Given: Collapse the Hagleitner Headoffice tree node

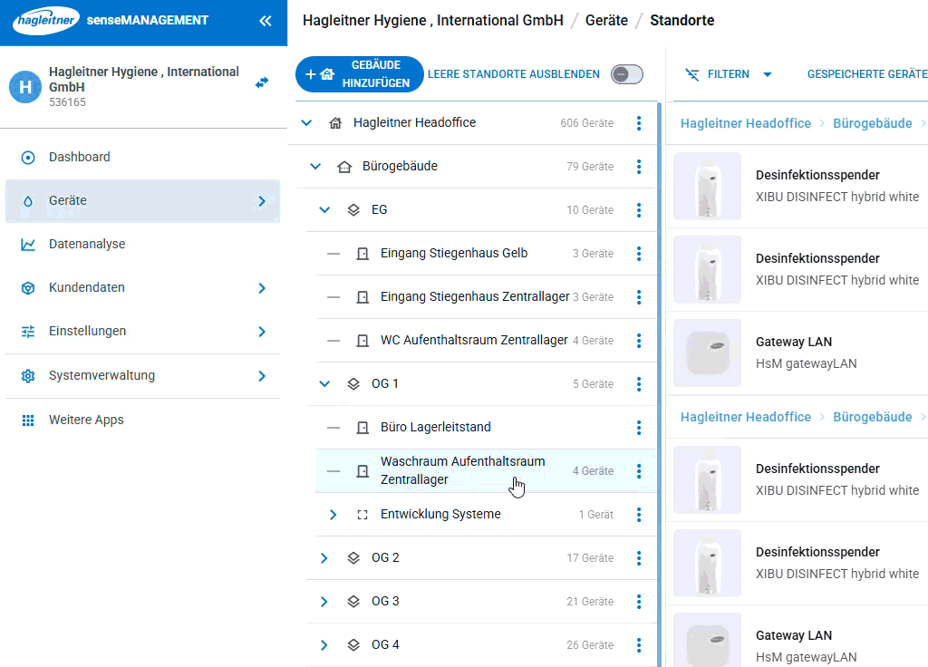Looking at the screenshot, I should 306,123.
